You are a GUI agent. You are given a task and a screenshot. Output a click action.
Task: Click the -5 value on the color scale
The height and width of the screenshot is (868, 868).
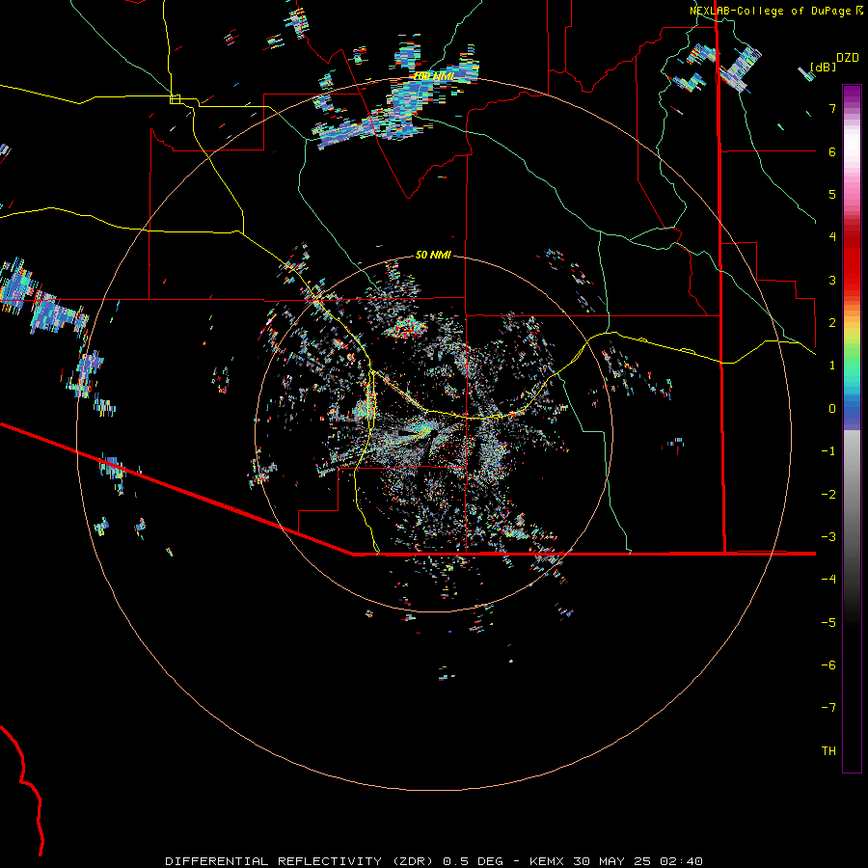click(828, 623)
